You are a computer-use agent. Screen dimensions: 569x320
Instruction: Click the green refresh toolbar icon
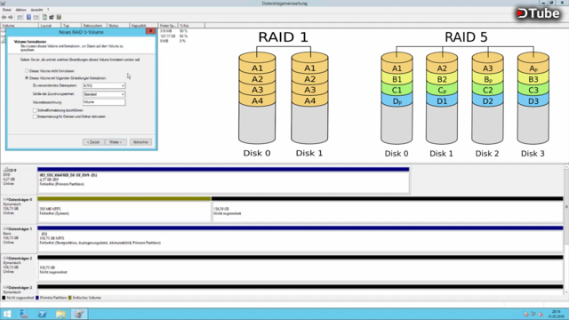(44, 17)
